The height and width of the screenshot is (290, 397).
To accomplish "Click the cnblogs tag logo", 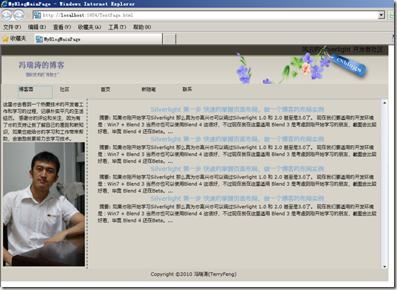I will (x=349, y=65).
